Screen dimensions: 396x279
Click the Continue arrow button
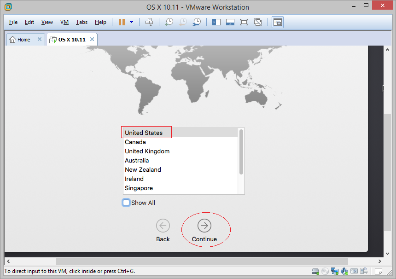click(x=204, y=226)
